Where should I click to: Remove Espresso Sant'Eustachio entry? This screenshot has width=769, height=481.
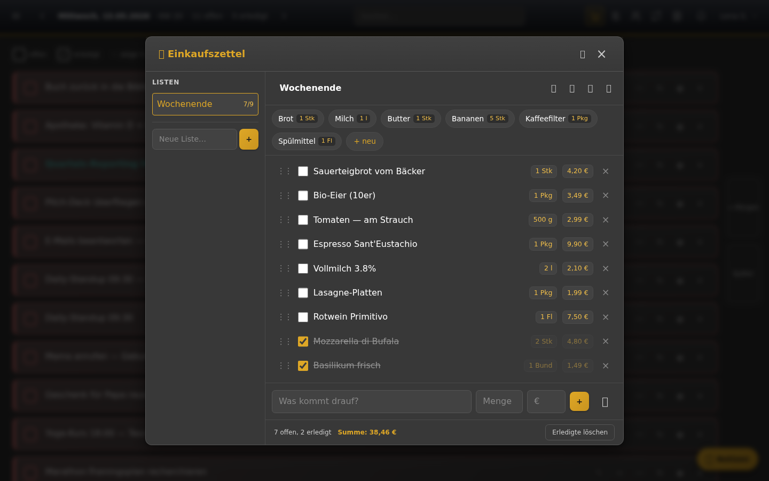606,244
